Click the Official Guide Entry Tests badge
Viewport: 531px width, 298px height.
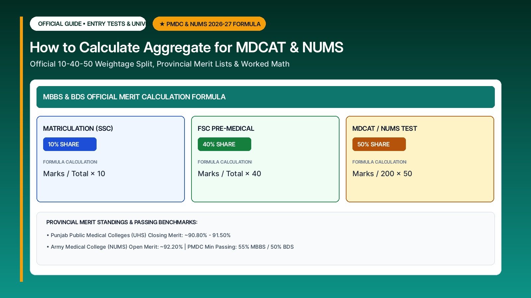[x=88, y=24]
